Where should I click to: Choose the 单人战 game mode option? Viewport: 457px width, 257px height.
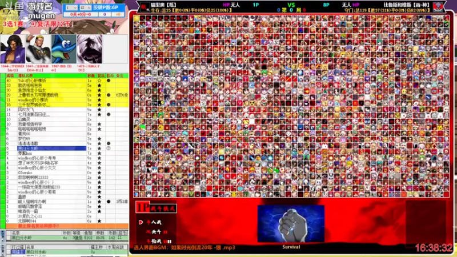click(154, 222)
